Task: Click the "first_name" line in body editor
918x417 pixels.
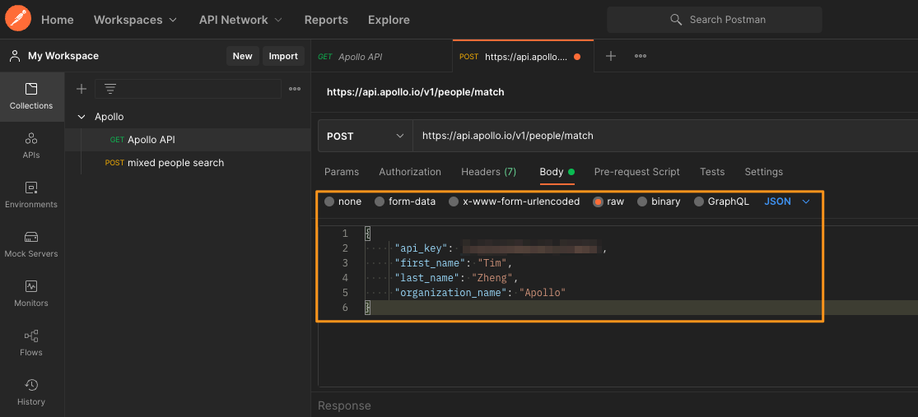Action: click(x=453, y=263)
